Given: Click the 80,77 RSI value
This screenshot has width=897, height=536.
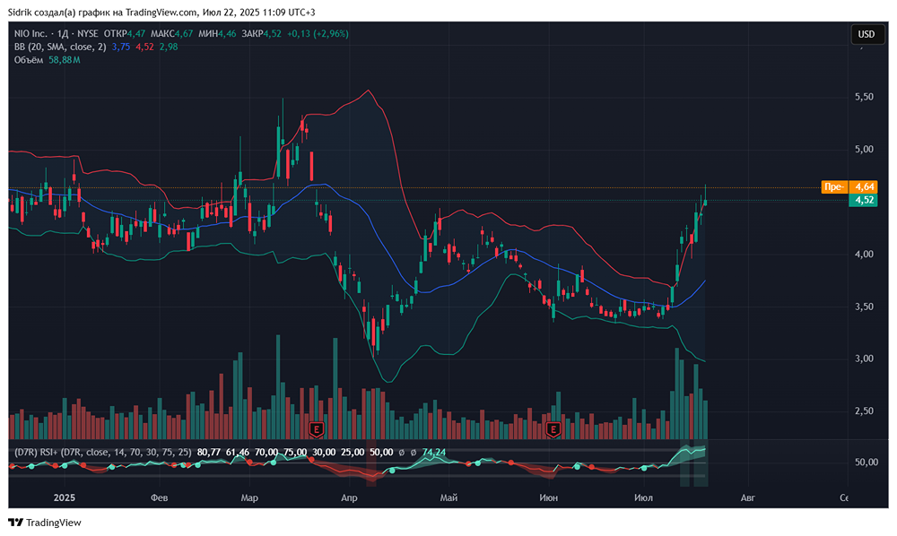Looking at the screenshot, I should 209,452.
